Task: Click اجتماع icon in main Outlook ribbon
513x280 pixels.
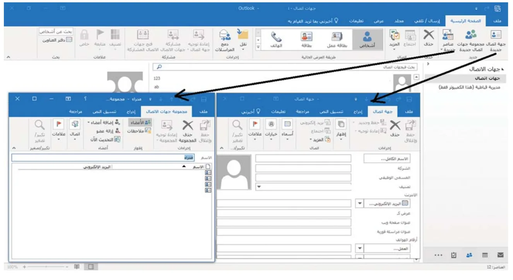Action: (x=410, y=38)
